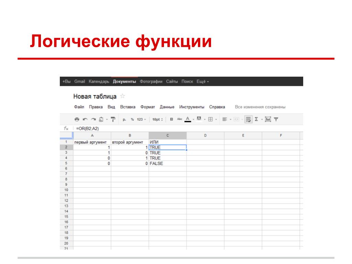Open the Данные menu

[x=167, y=107]
